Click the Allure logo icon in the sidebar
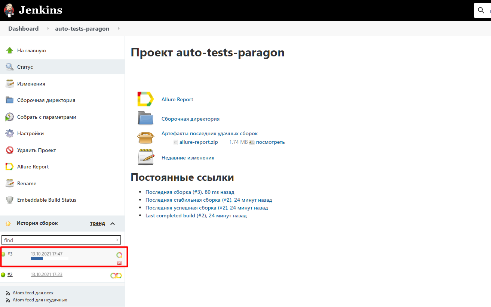Screen dimensions: 491x307 click(x=10, y=167)
